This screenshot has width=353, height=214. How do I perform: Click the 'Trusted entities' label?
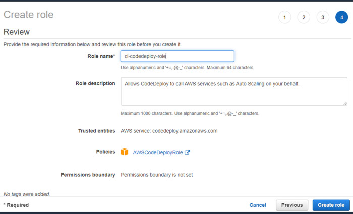pos(97,131)
